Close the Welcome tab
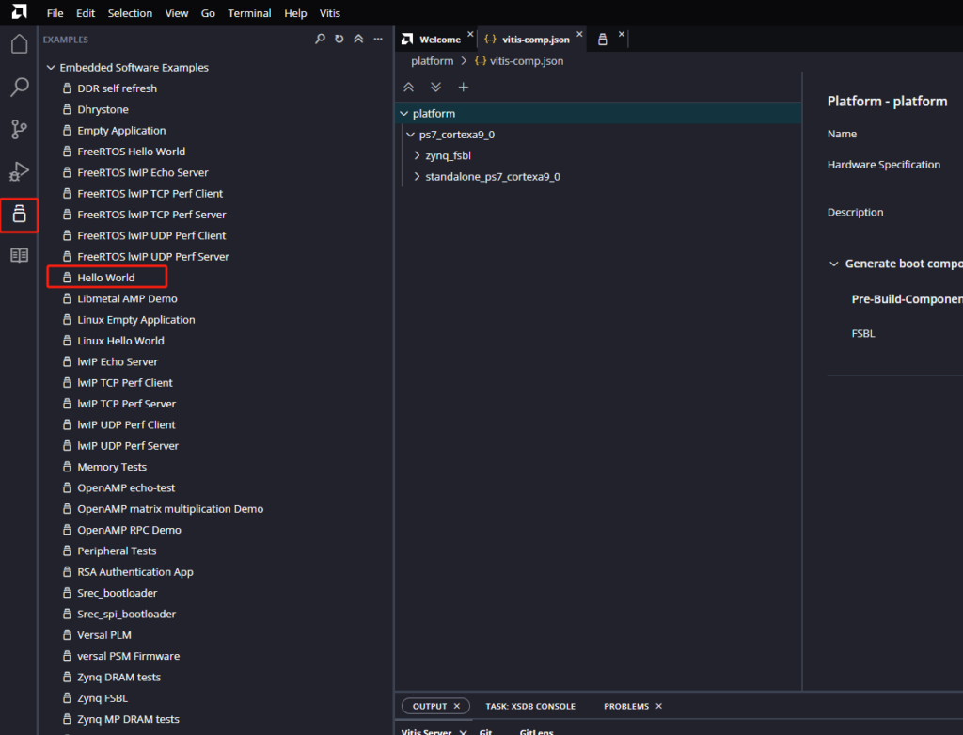 (x=470, y=35)
